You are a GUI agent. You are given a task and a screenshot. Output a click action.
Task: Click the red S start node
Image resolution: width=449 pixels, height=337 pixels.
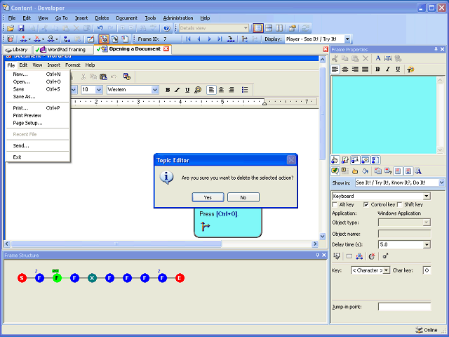tap(22, 278)
